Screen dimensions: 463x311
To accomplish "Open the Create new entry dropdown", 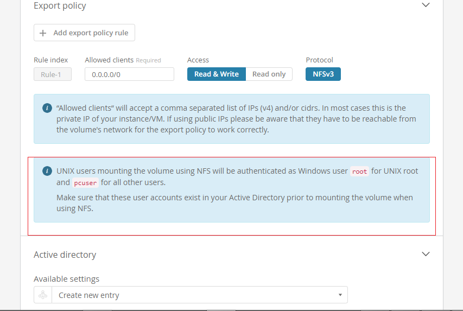I will click(199, 295).
